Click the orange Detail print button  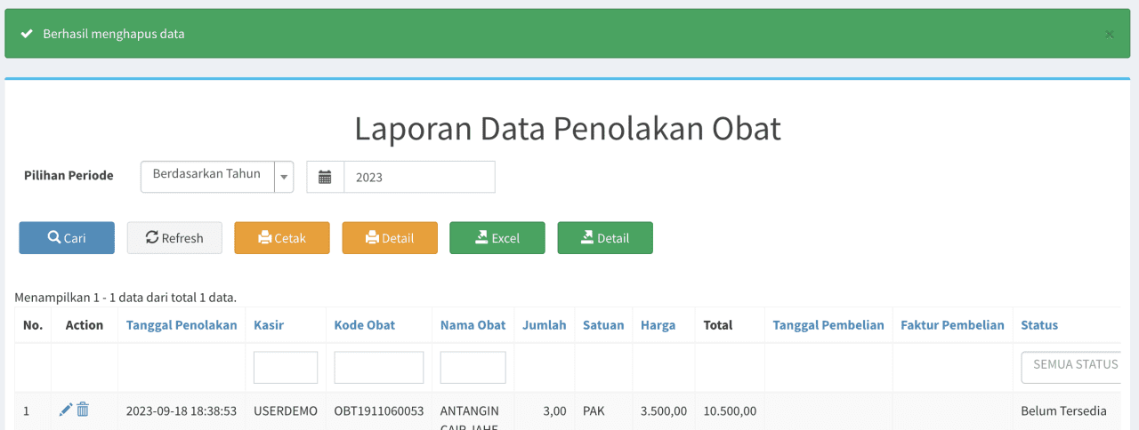390,238
